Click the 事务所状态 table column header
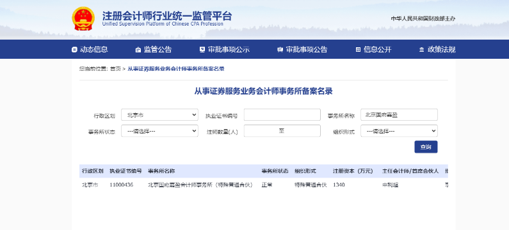 point(275,171)
